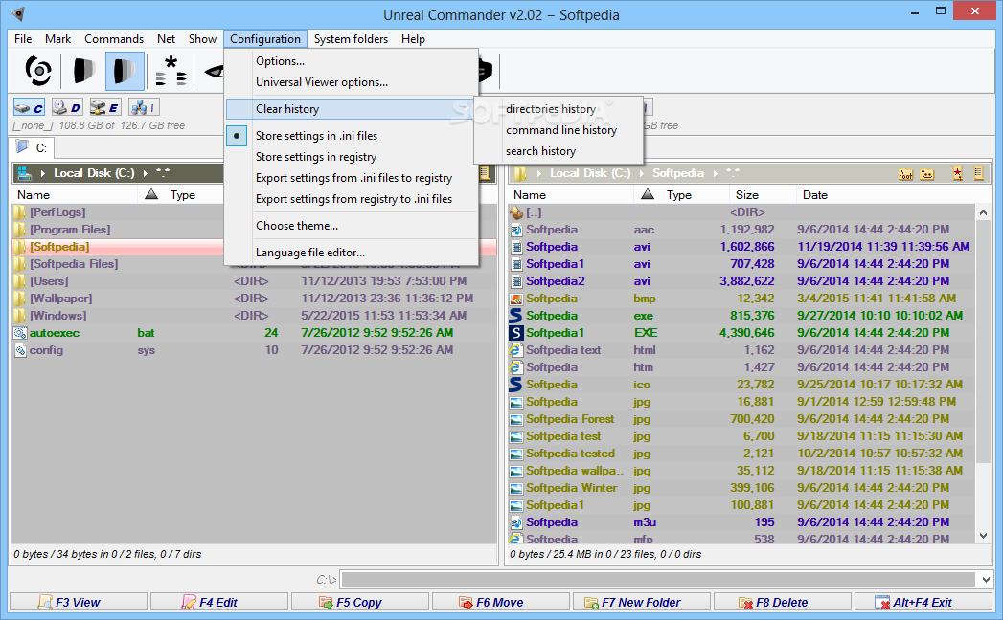The width and height of the screenshot is (1003, 620).
Task: Go to root folder icon in right panel
Action: coord(906,174)
